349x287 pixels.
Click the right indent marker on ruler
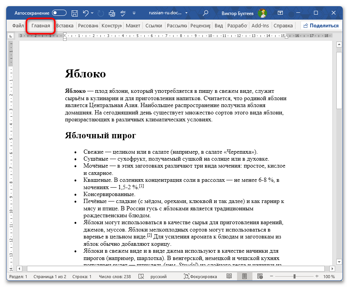(x=286, y=37)
